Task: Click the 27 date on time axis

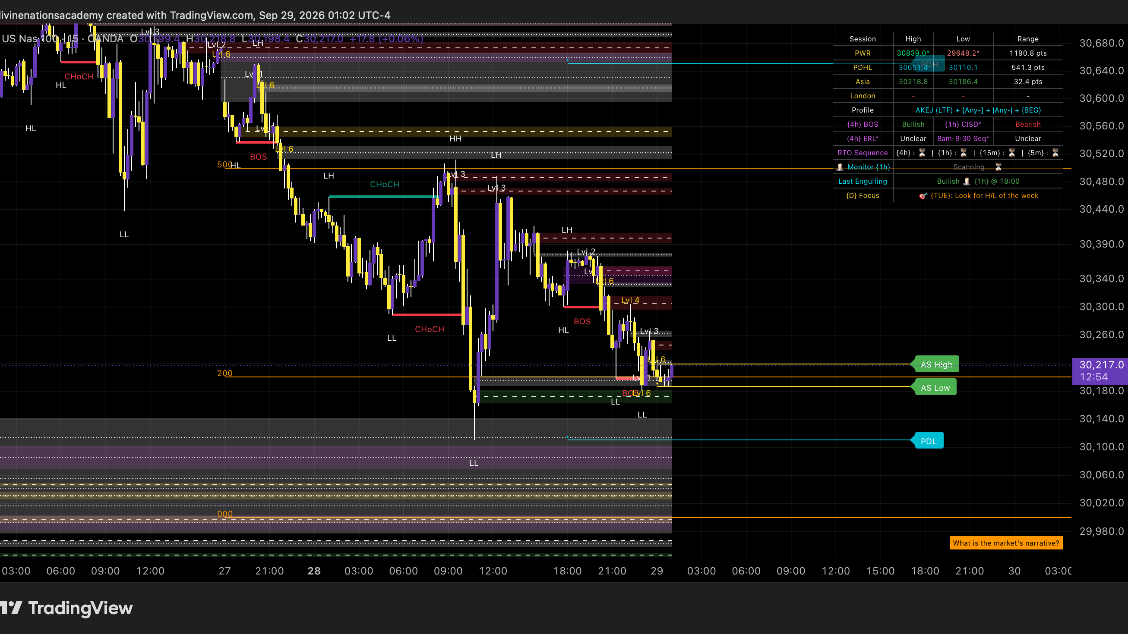Action: 224,571
